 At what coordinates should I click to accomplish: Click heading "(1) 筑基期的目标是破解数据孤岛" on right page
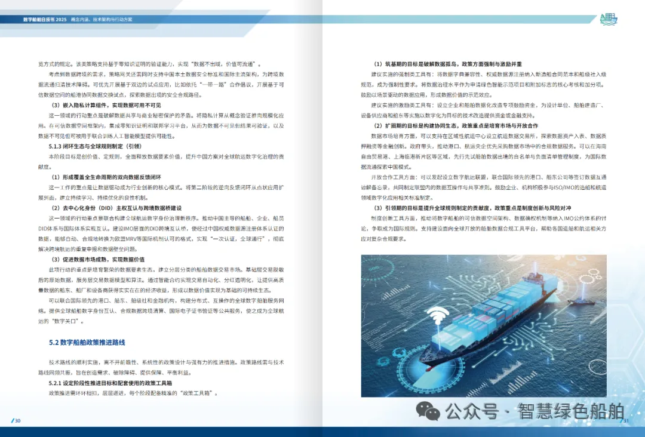point(416,64)
